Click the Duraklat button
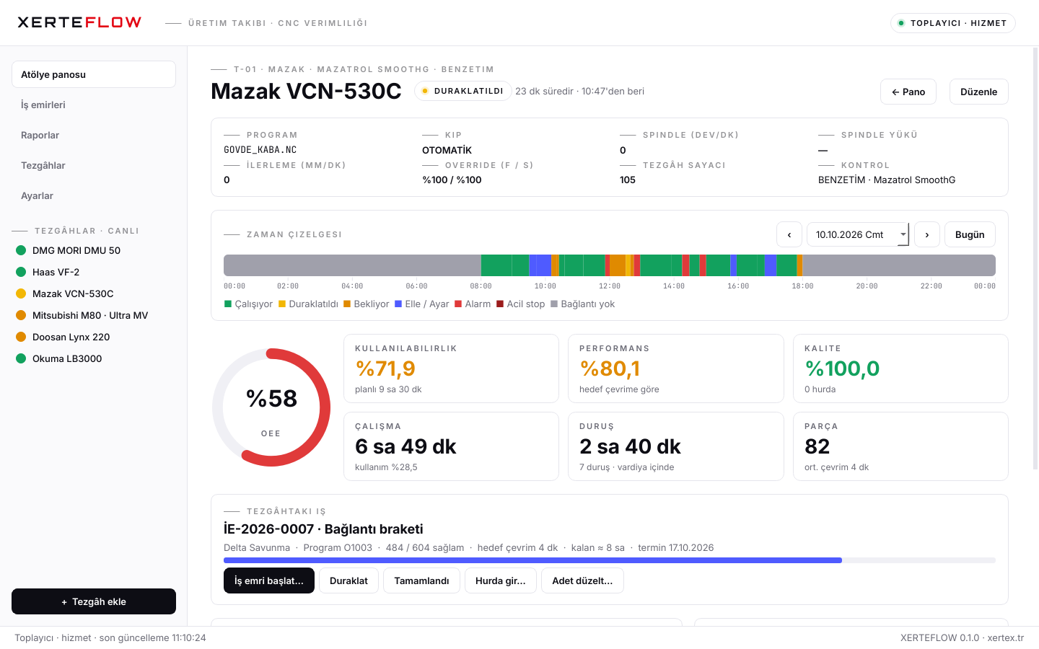Viewport: 1039px width, 649px height. point(348,580)
